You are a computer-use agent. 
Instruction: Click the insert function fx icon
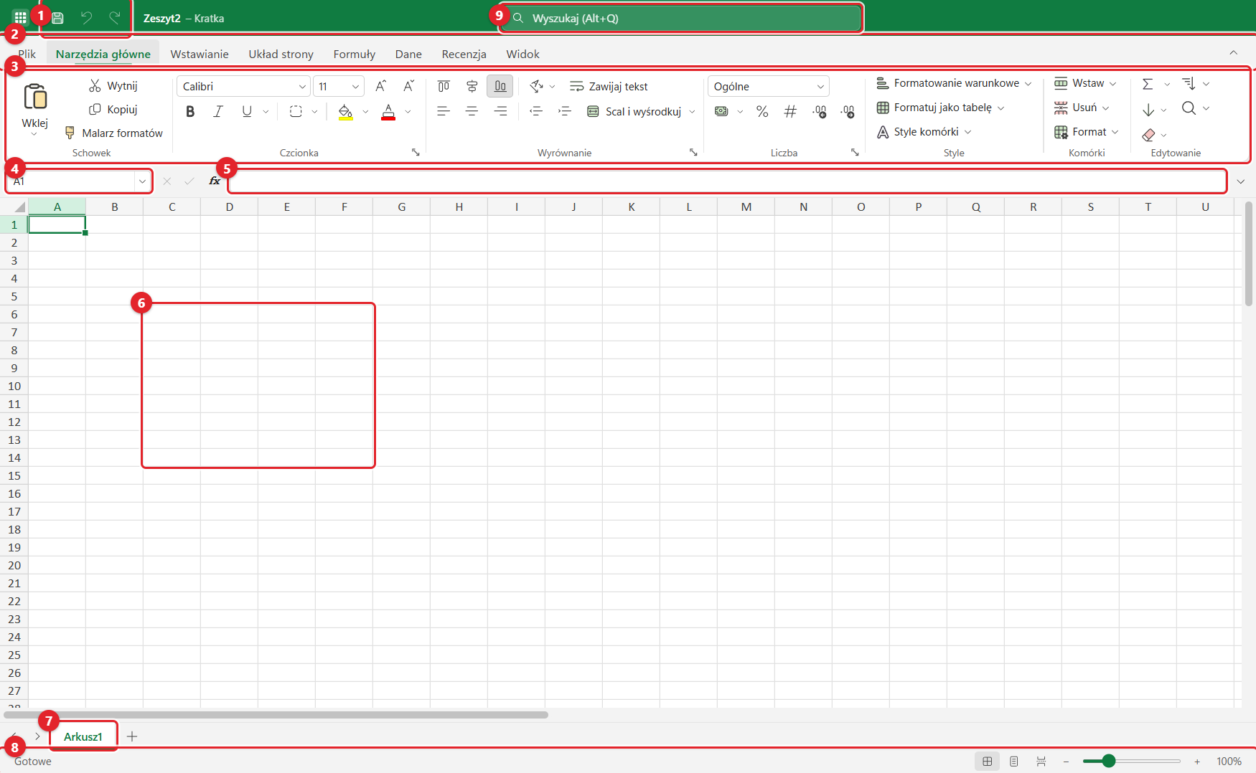pos(214,181)
